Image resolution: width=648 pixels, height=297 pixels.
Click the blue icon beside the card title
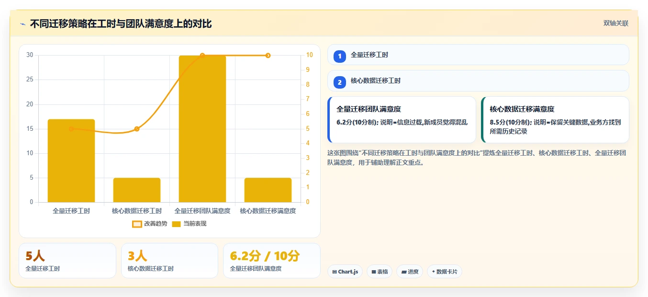22,24
